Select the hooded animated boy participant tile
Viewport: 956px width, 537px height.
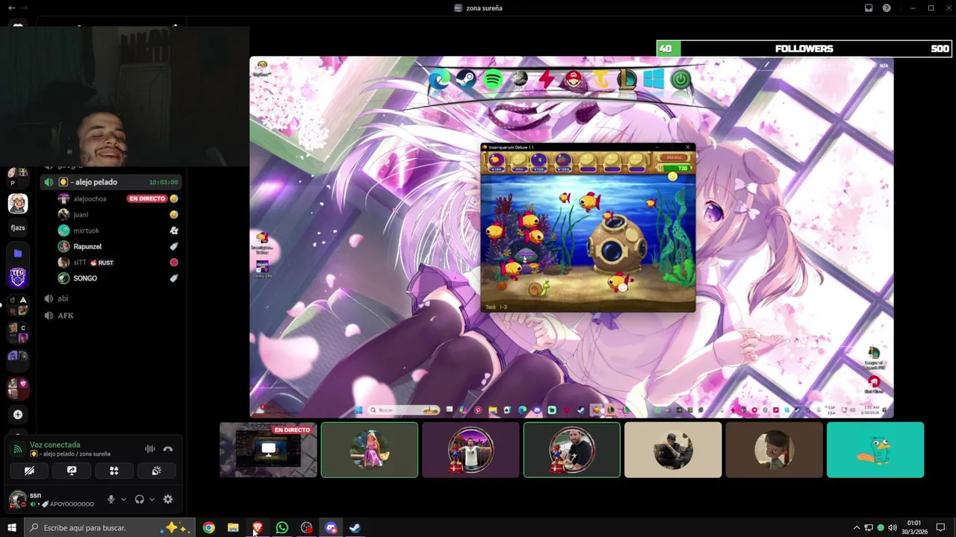point(774,450)
